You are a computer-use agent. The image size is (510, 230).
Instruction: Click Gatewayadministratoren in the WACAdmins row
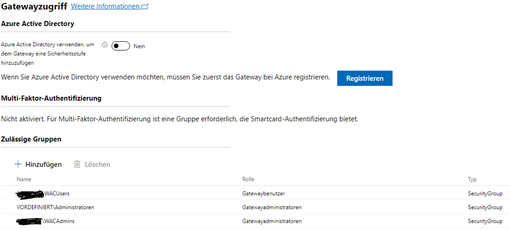click(272, 221)
